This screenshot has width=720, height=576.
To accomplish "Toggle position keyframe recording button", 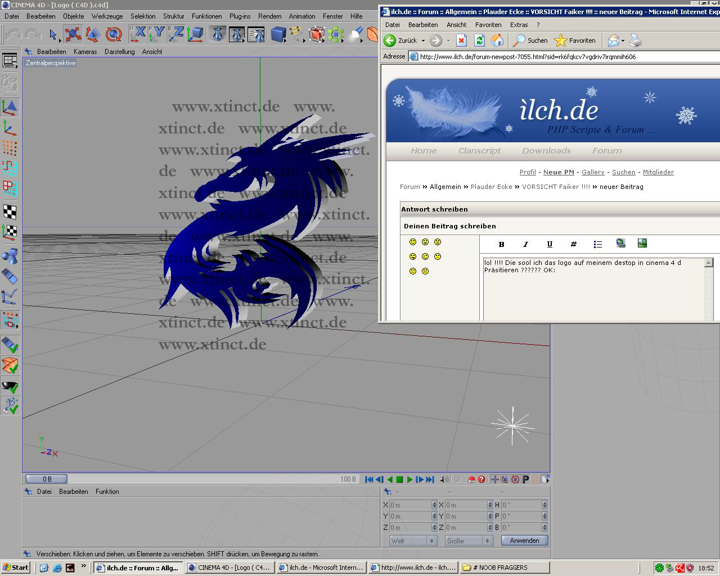I will coord(495,479).
